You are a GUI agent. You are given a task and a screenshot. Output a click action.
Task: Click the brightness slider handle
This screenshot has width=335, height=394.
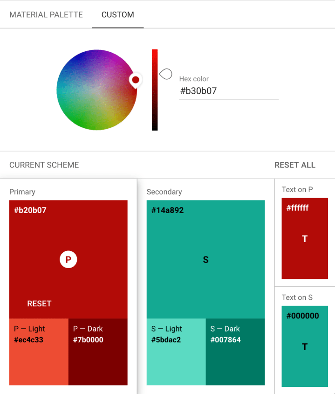(x=165, y=74)
